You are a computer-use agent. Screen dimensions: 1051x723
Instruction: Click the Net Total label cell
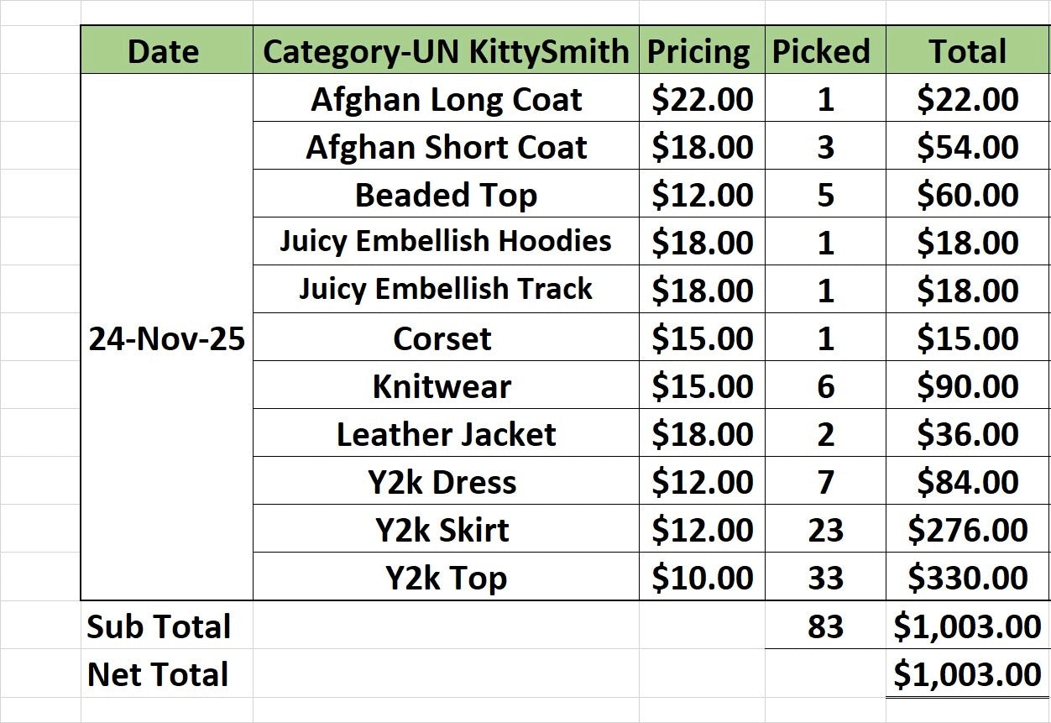(167, 673)
